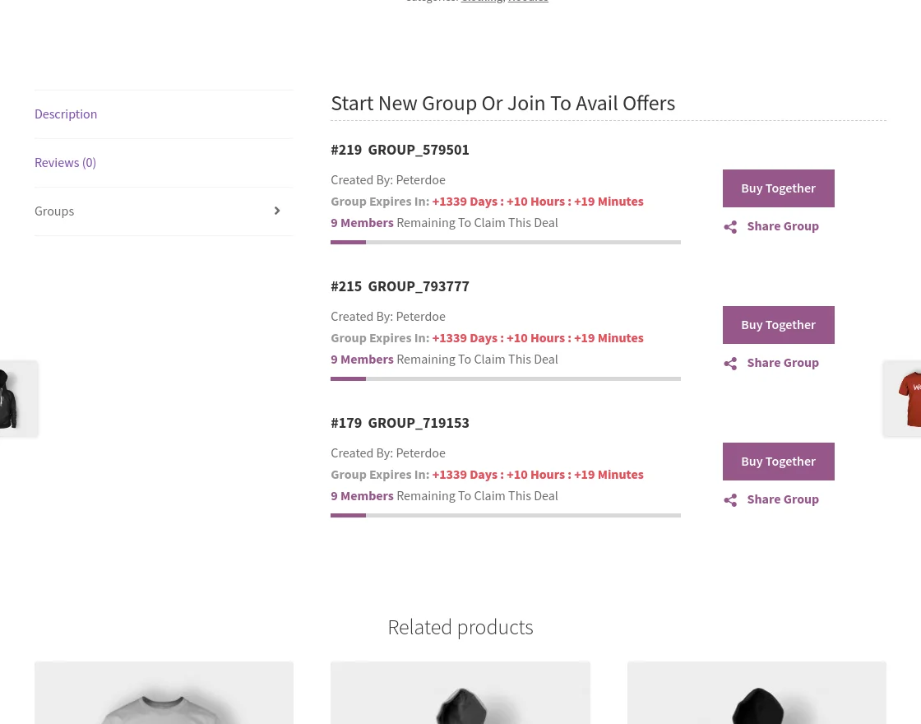Click the 9 Members link of group #179
Viewport: 921px width, 724px height.
362,495
